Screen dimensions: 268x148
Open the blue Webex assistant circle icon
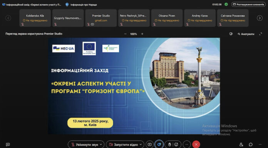159,145
